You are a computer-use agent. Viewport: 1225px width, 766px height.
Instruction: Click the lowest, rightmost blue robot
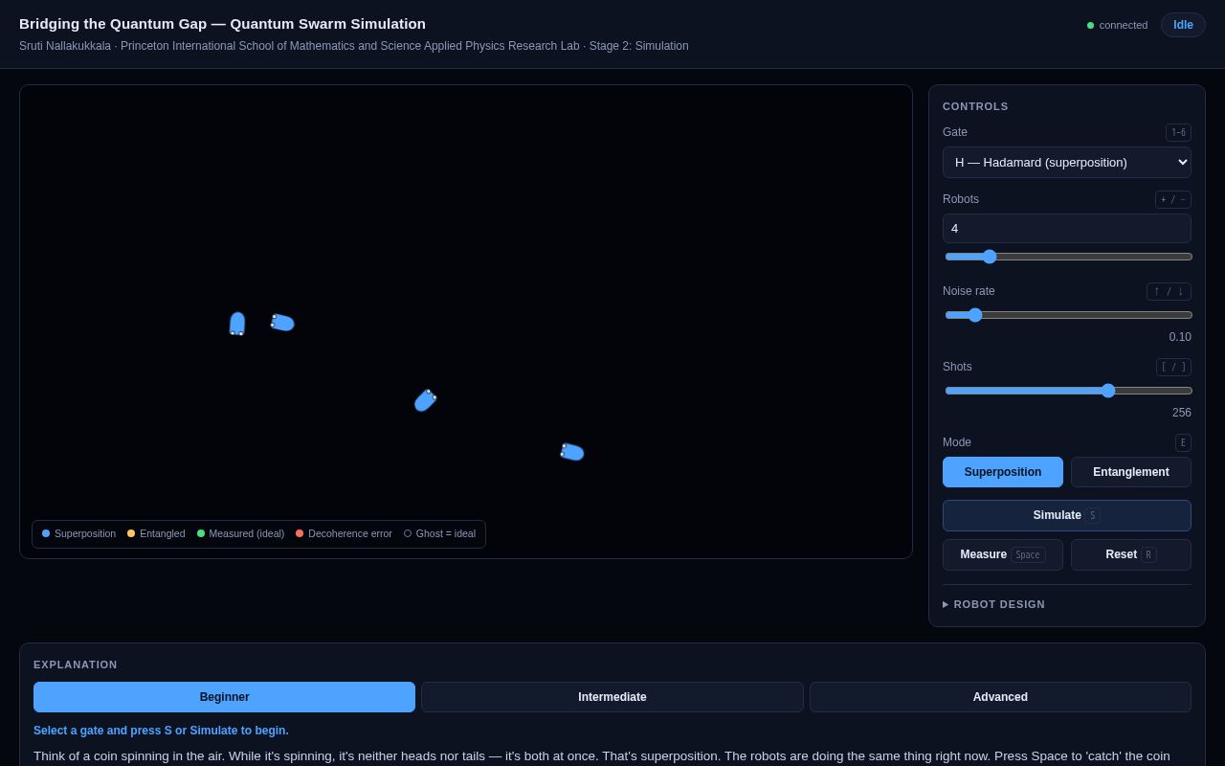pos(572,452)
